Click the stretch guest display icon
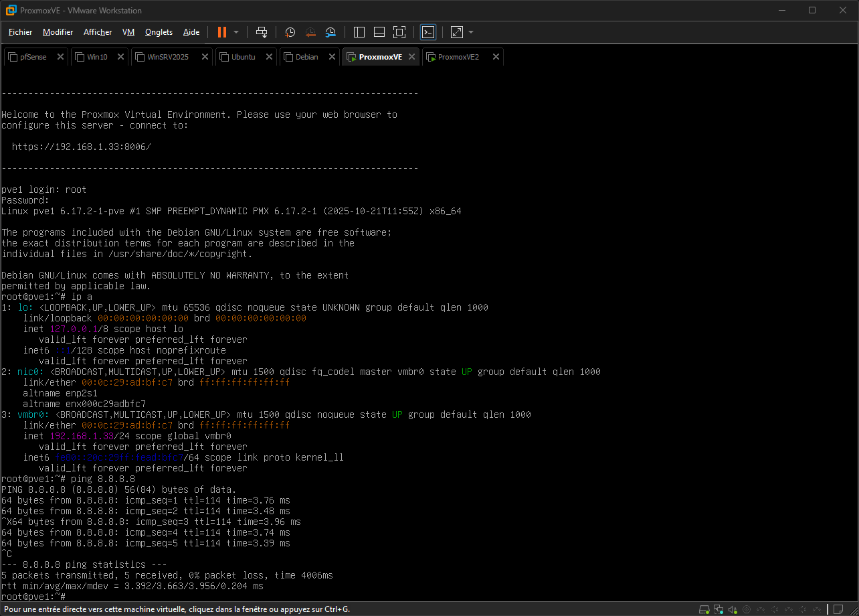 pyautogui.click(x=457, y=32)
